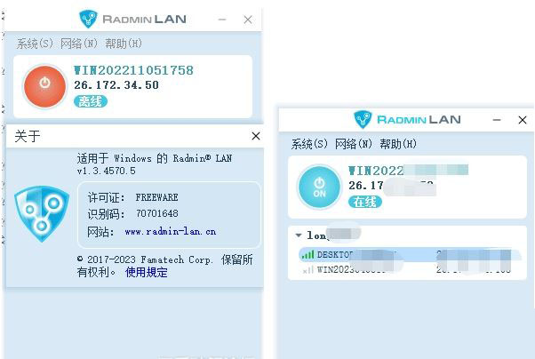The image size is (535, 359).
Task: Open the right window's 网络(N) menu
Action: click(x=353, y=144)
